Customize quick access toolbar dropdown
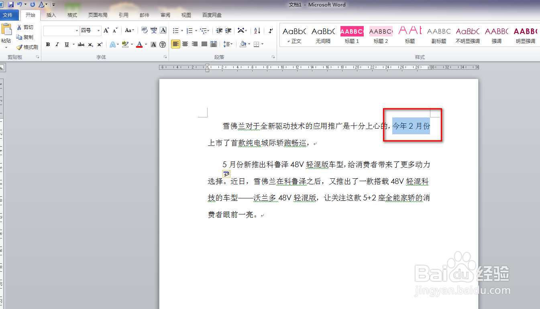 click(x=54, y=5)
